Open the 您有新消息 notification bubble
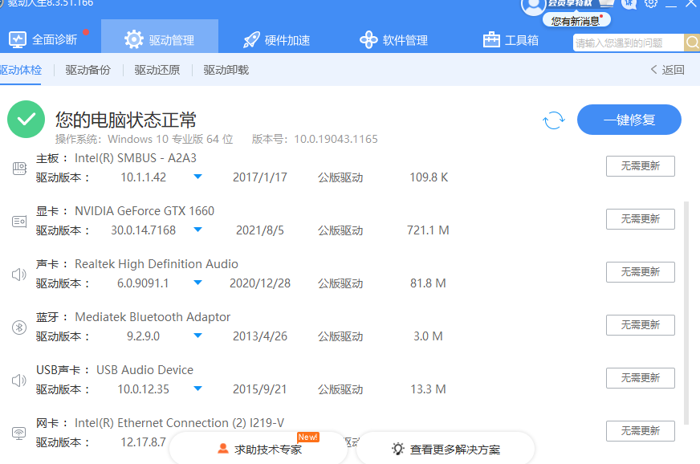Image resolution: width=700 pixels, height=464 pixels. coord(576,21)
